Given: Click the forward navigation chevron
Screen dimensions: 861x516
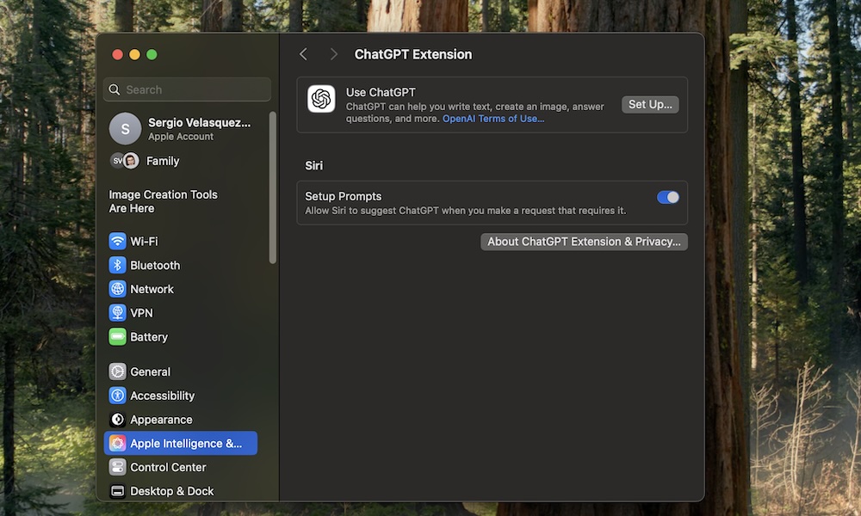Looking at the screenshot, I should pyautogui.click(x=333, y=53).
